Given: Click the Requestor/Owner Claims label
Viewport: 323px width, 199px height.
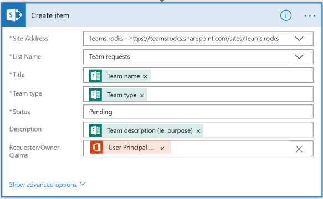Looking at the screenshot, I should click(34, 151).
